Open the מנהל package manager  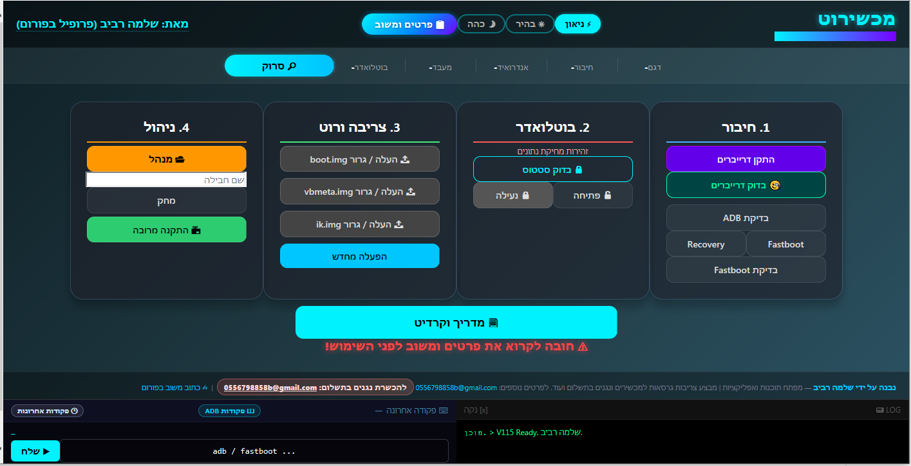click(166, 159)
